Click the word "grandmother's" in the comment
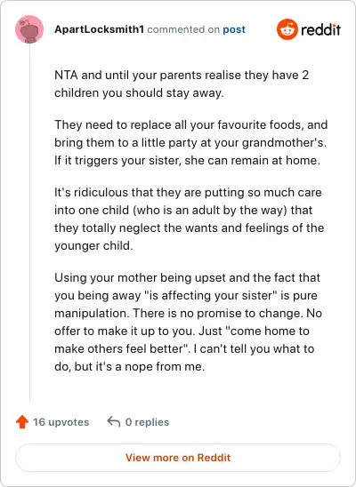356x487 pixels. [284, 142]
